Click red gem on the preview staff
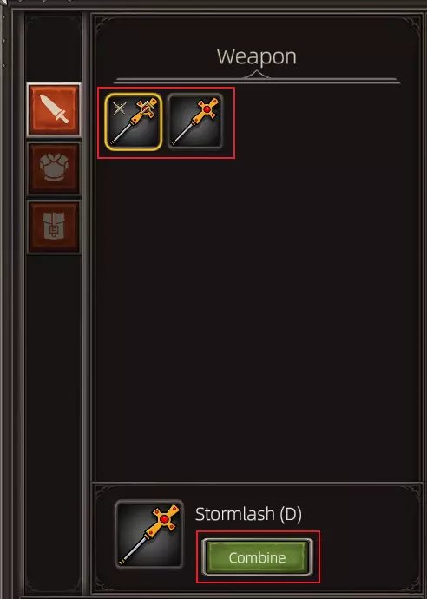The height and width of the screenshot is (599, 427). (164, 519)
